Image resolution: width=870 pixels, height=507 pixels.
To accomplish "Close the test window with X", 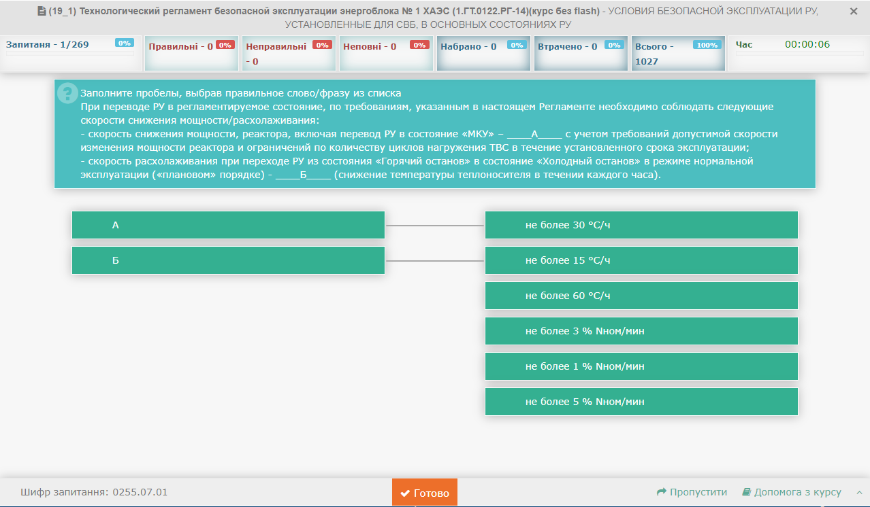I will (854, 12).
